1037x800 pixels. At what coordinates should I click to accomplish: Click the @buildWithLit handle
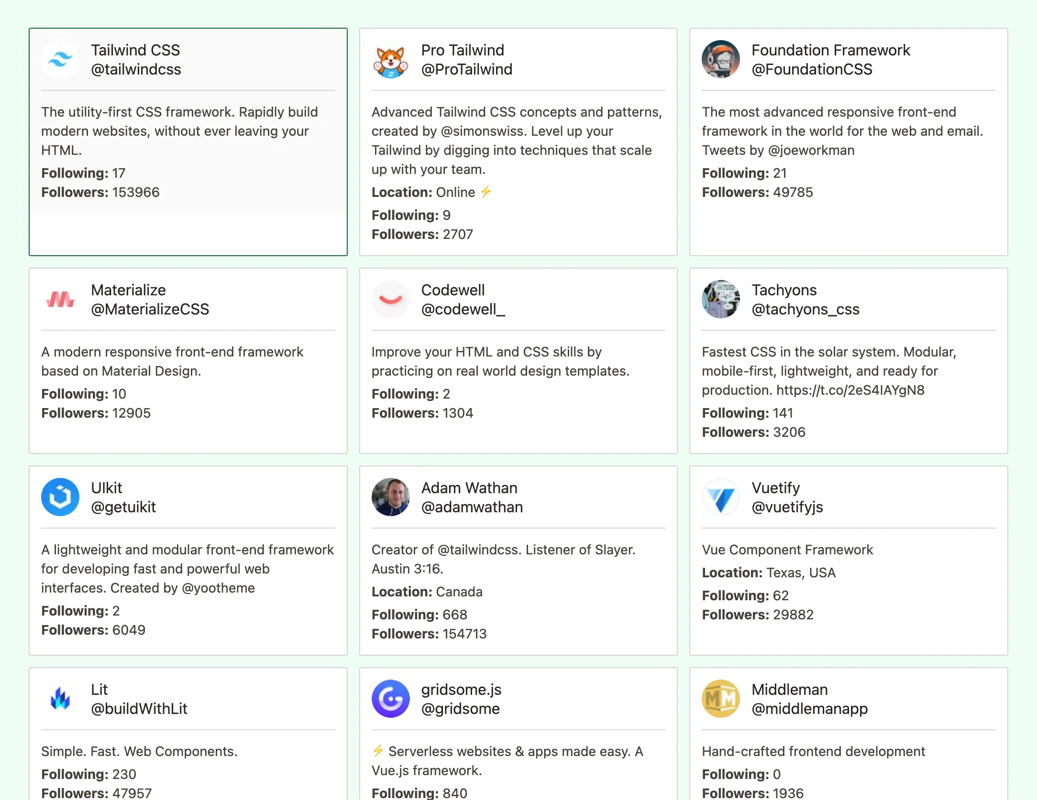point(139,709)
